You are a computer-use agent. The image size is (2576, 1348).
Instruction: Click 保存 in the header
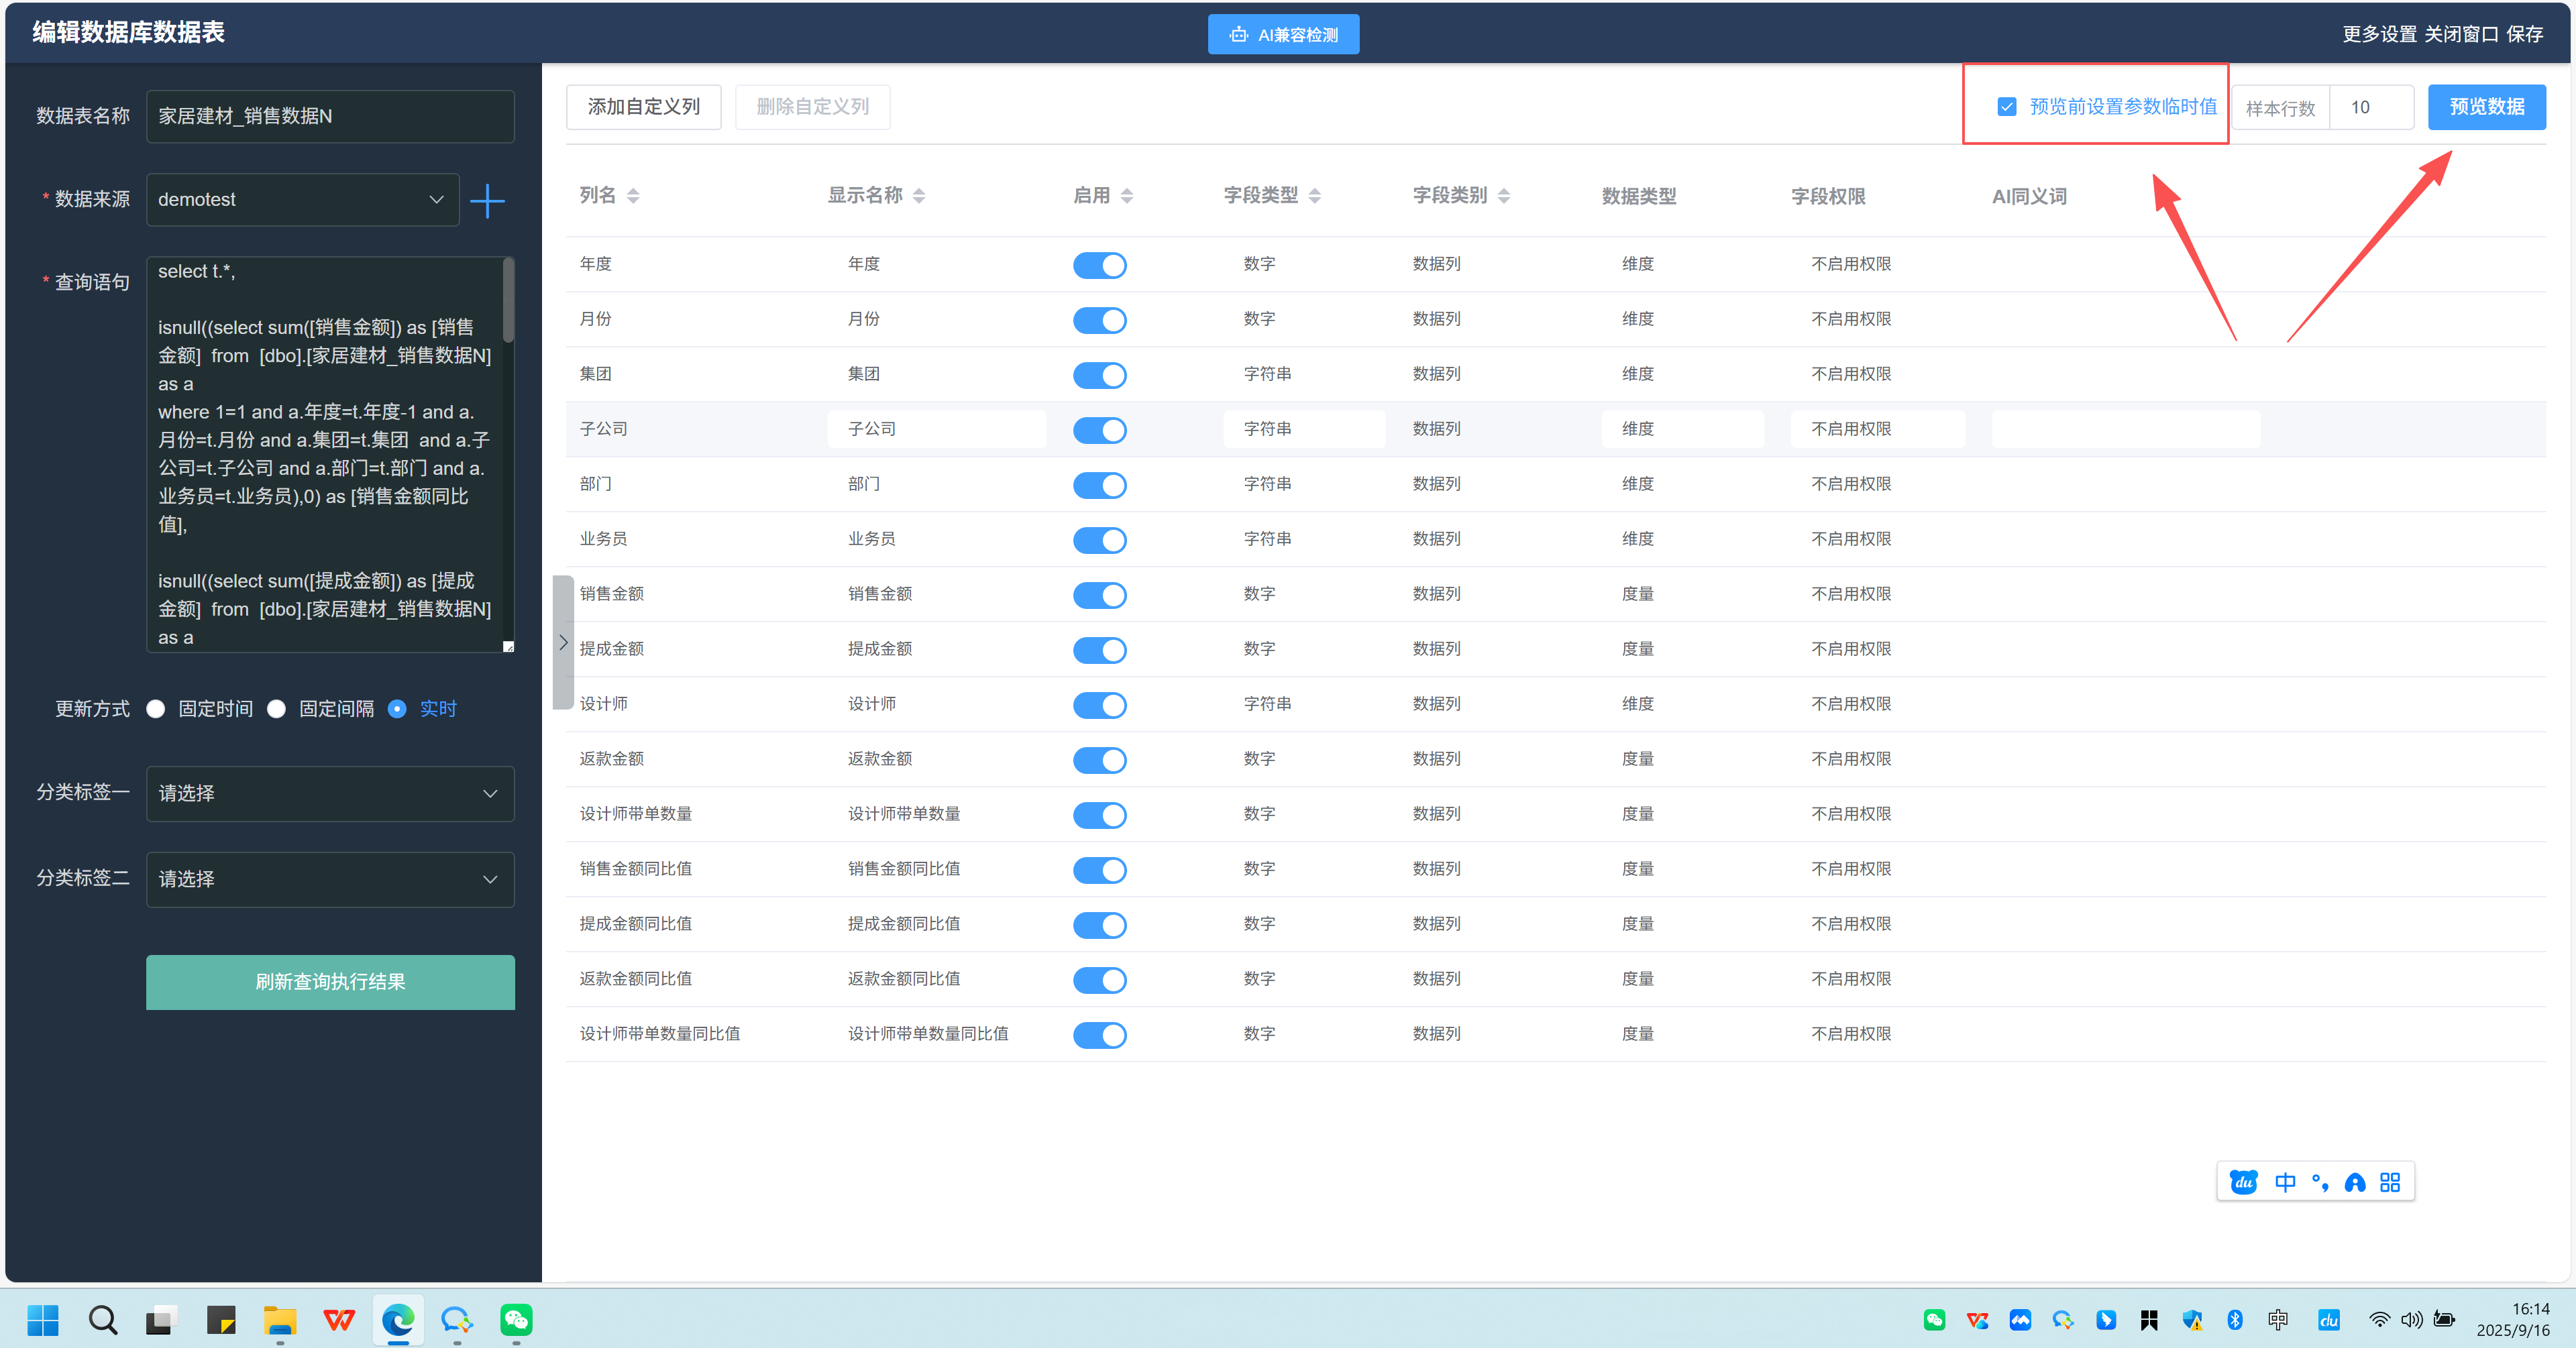[x=2524, y=35]
